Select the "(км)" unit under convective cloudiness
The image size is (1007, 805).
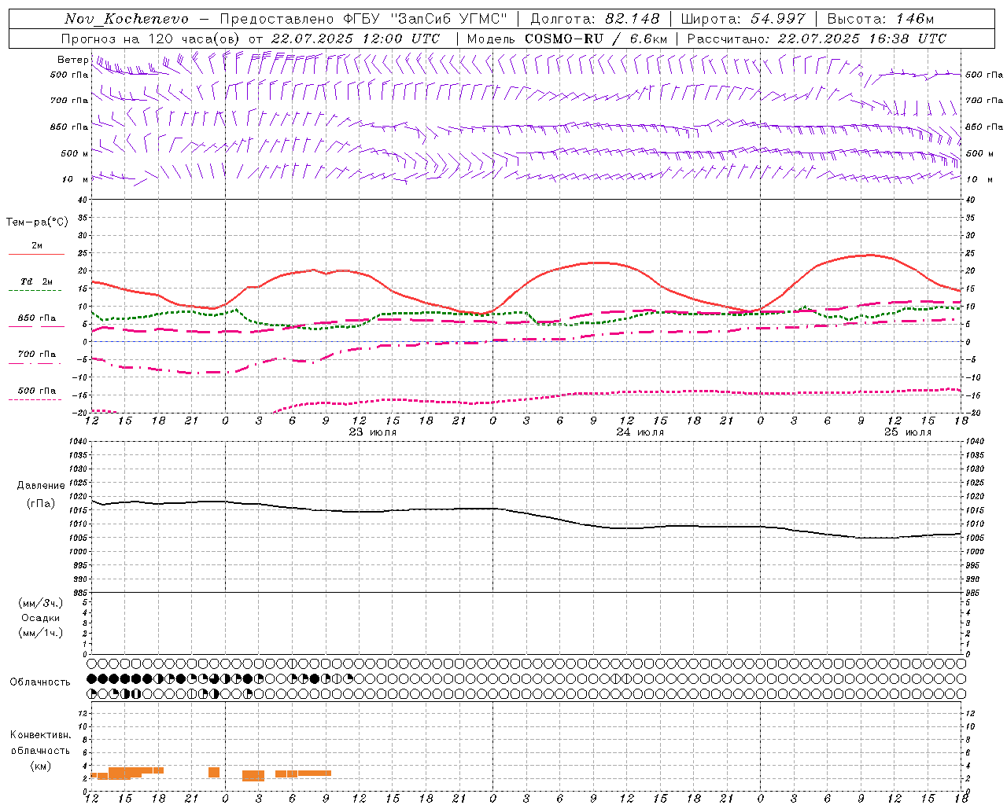(41, 766)
